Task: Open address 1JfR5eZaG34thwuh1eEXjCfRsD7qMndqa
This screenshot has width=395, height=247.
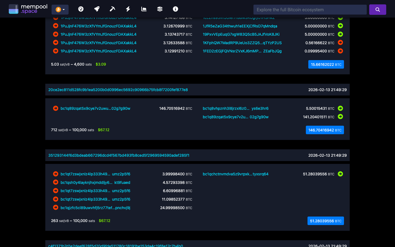Action: click(240, 26)
